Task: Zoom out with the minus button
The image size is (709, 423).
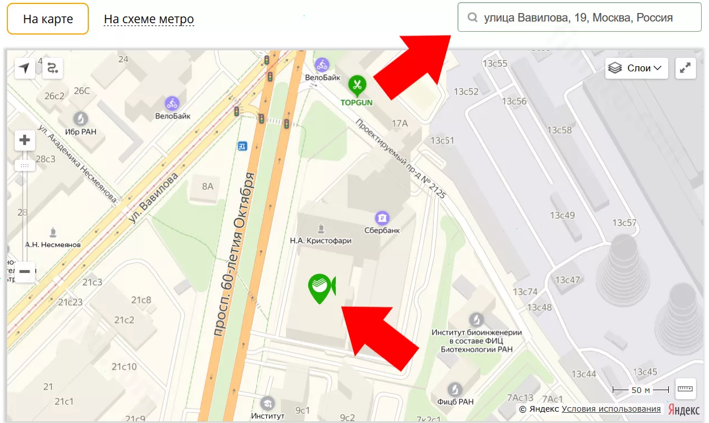Action: point(24,271)
